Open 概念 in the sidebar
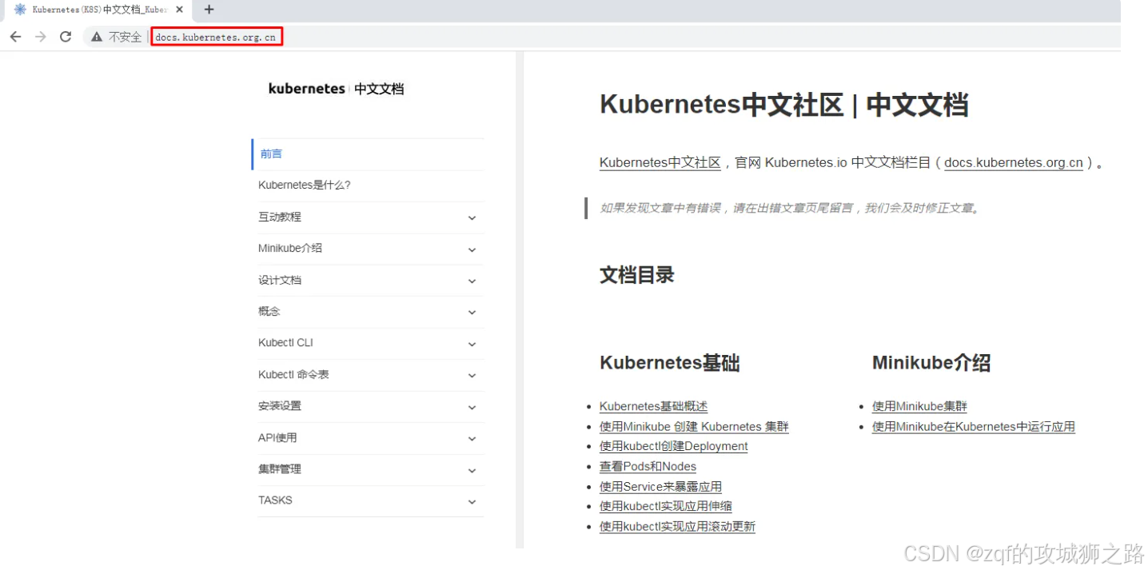The height and width of the screenshot is (574, 1148). (x=269, y=311)
